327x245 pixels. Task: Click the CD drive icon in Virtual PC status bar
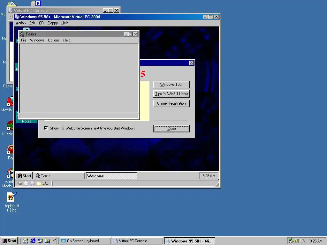click(26, 183)
